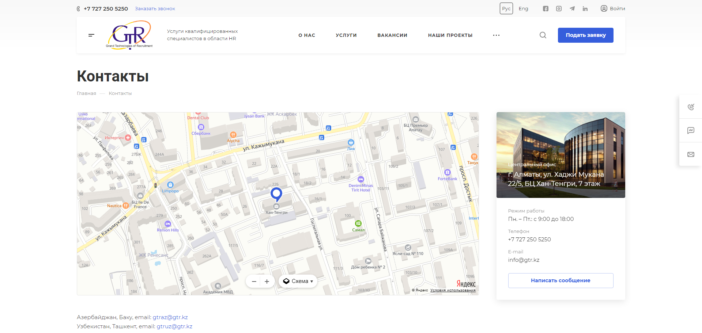
Task: Zoom in the map with plus button
Action: tap(267, 282)
